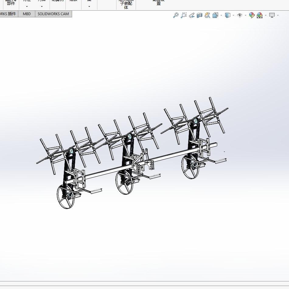Screen dimensions: 289x289
Task: Select the right-side ground wheel in model
Action: (190, 167)
